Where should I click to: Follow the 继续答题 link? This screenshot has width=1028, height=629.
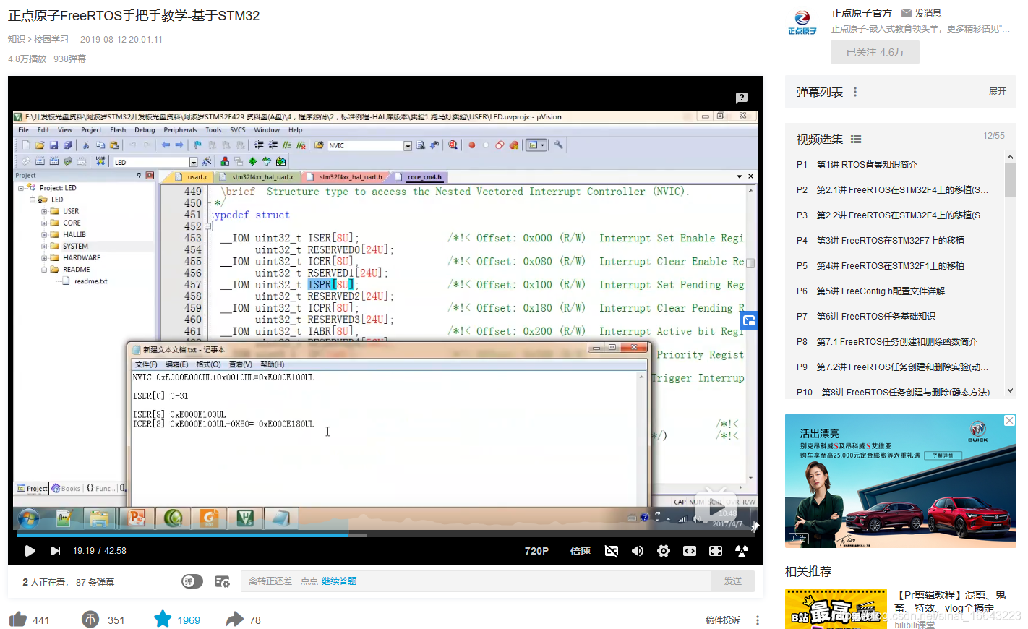coord(339,581)
